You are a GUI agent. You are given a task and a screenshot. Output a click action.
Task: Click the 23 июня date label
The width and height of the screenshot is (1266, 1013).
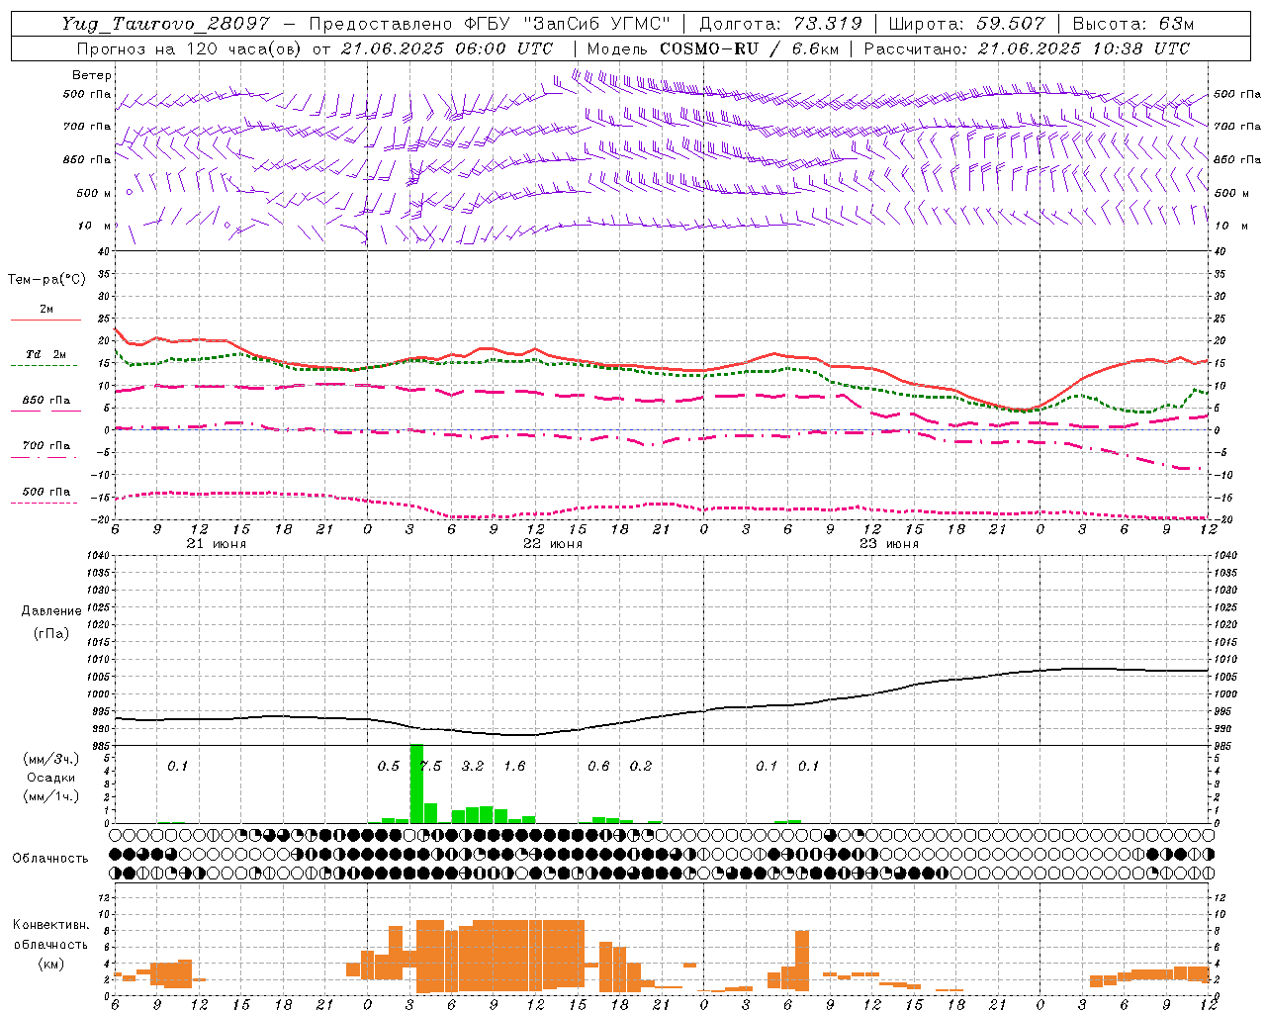tap(889, 544)
